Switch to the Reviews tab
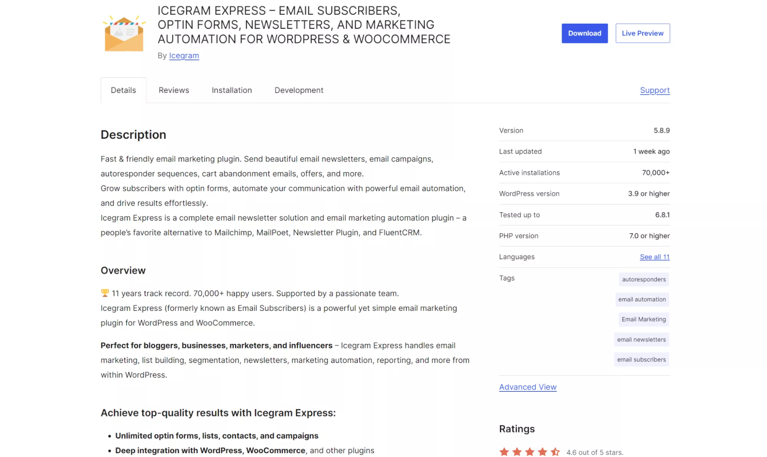767x457 pixels. (174, 90)
